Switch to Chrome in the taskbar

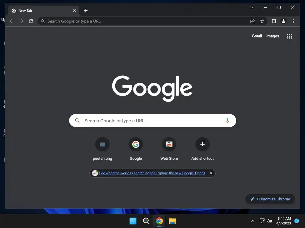(x=159, y=221)
